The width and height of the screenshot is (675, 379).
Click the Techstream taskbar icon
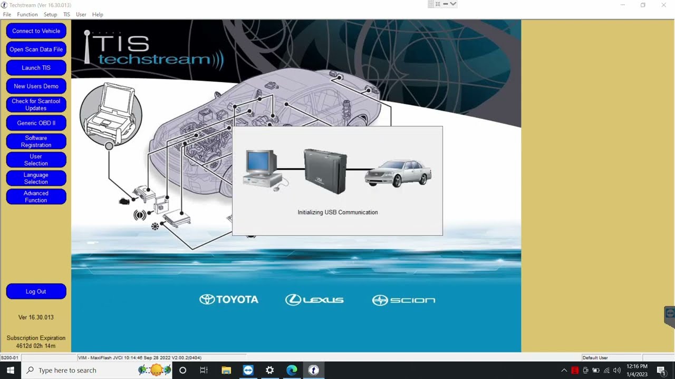point(314,370)
